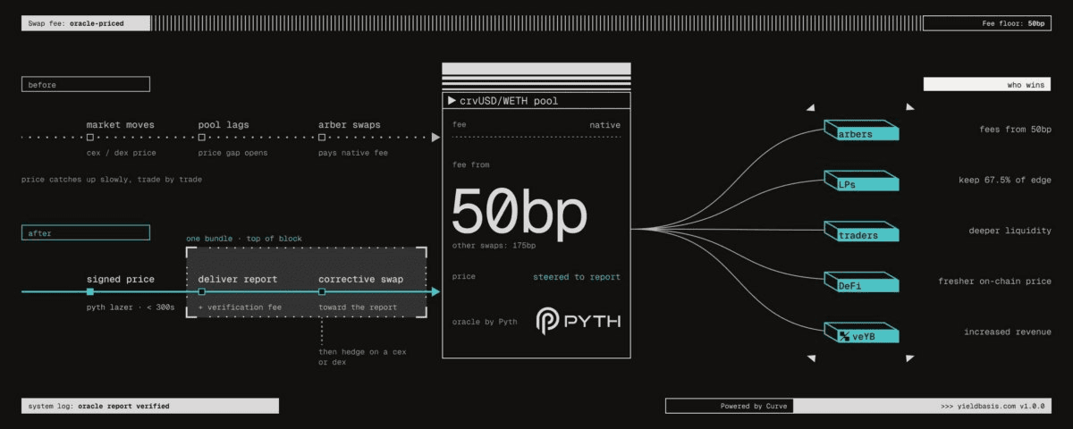The height and width of the screenshot is (429, 1073).
Task: Click the square marker under pool lags
Action: tap(201, 138)
